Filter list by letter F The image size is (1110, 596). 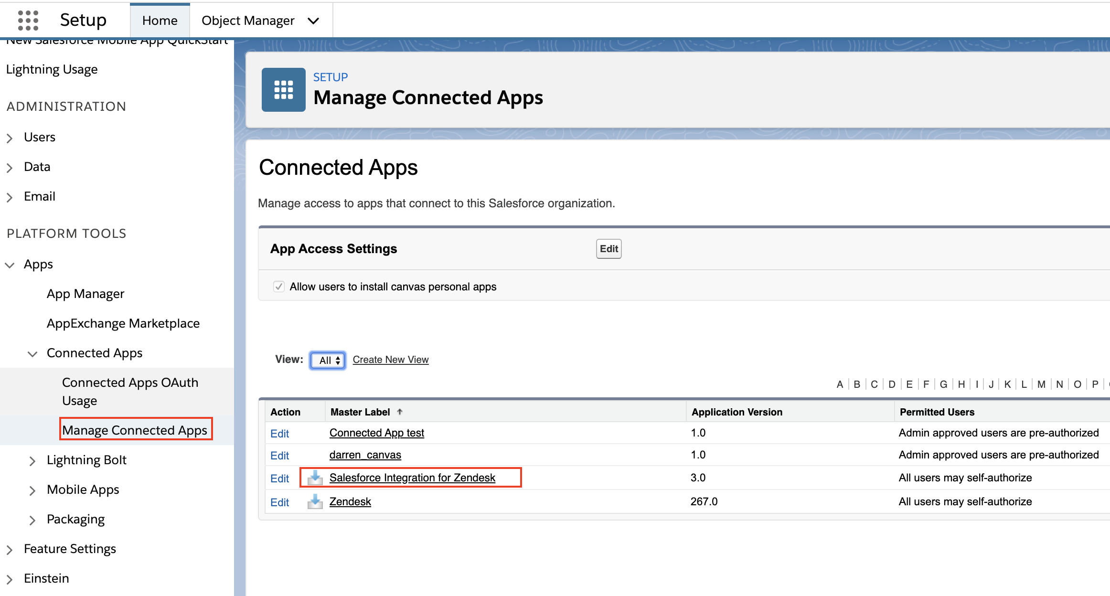pos(926,384)
